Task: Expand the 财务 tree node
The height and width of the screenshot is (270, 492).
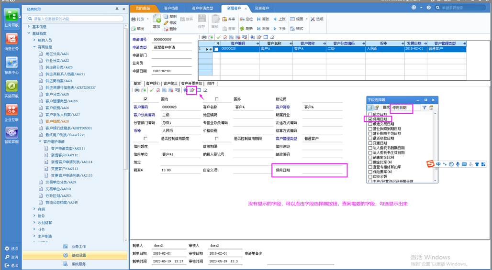Action: (x=34, y=216)
